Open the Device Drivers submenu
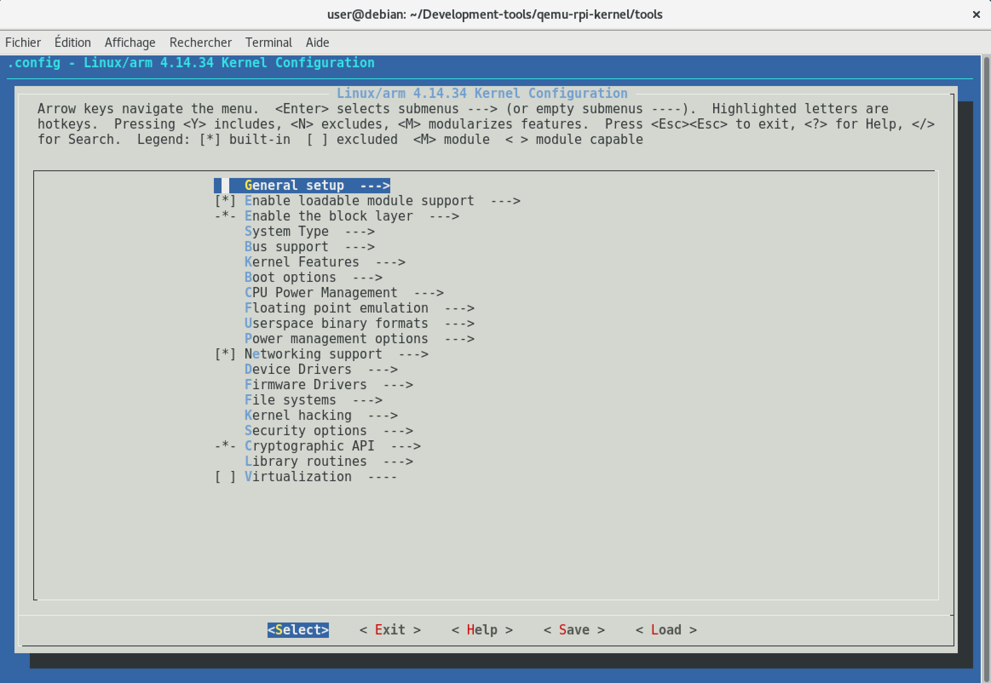Screen dimensions: 991x683 coord(321,369)
